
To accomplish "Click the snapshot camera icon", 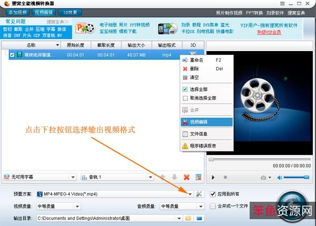I will pyautogui.click(x=263, y=178).
